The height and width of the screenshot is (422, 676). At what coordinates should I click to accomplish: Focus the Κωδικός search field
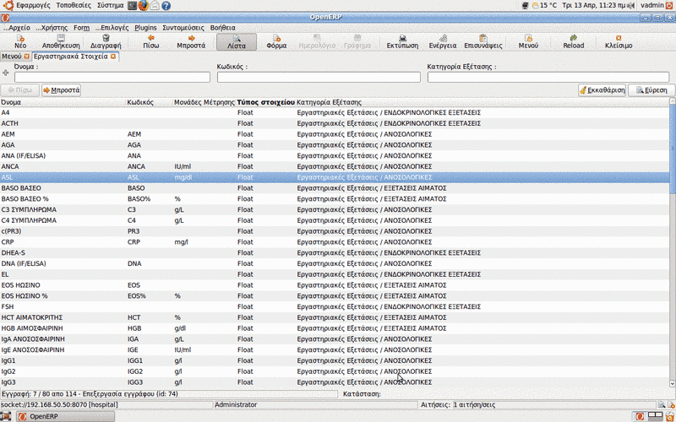[x=319, y=77]
